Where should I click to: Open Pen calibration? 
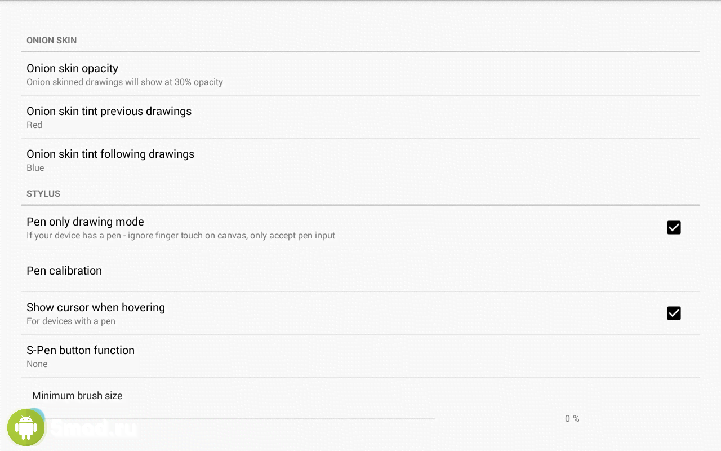[64, 271]
